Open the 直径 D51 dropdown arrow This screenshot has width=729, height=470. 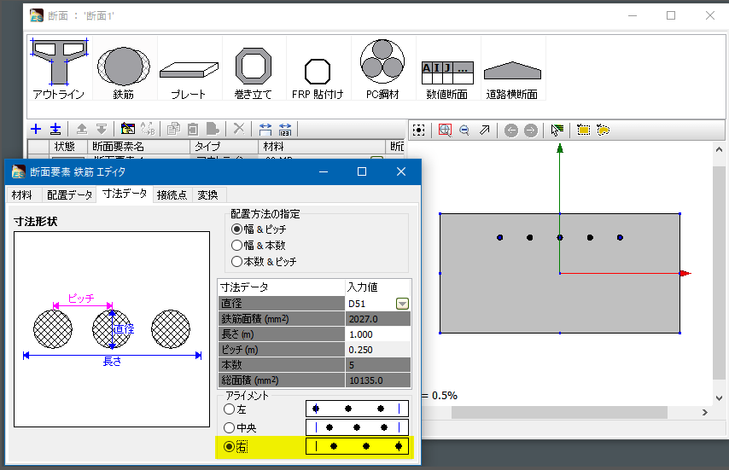point(402,304)
